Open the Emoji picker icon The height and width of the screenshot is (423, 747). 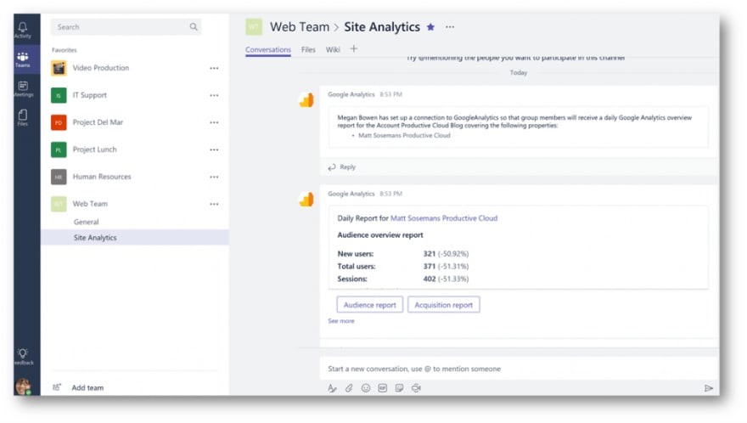point(366,388)
